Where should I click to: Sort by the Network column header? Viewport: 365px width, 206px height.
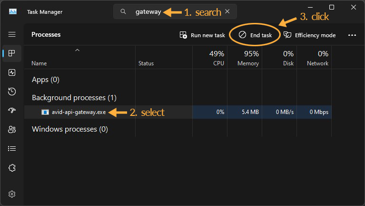click(x=314, y=58)
